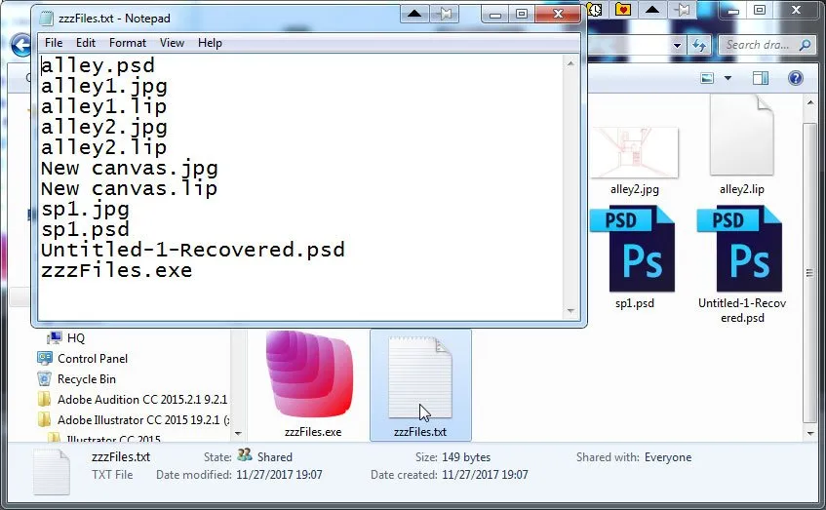
Task: Select the zzzFiles.exe application icon
Action: click(x=310, y=374)
